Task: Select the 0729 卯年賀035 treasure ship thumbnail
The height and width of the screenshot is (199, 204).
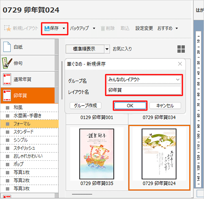Action: tap(97, 154)
